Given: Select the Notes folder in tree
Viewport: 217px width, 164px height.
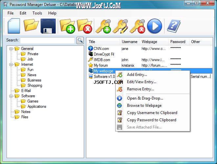Looking at the screenshot, I should [x=26, y=112].
